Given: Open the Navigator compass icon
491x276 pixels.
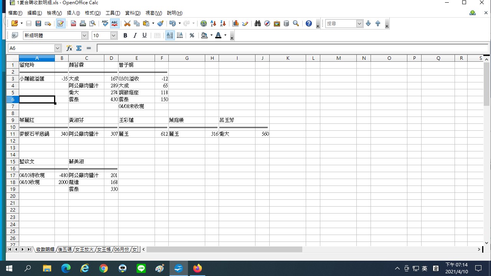Looking at the screenshot, I should tap(267, 24).
